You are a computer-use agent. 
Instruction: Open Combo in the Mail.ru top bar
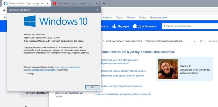(142, 17)
